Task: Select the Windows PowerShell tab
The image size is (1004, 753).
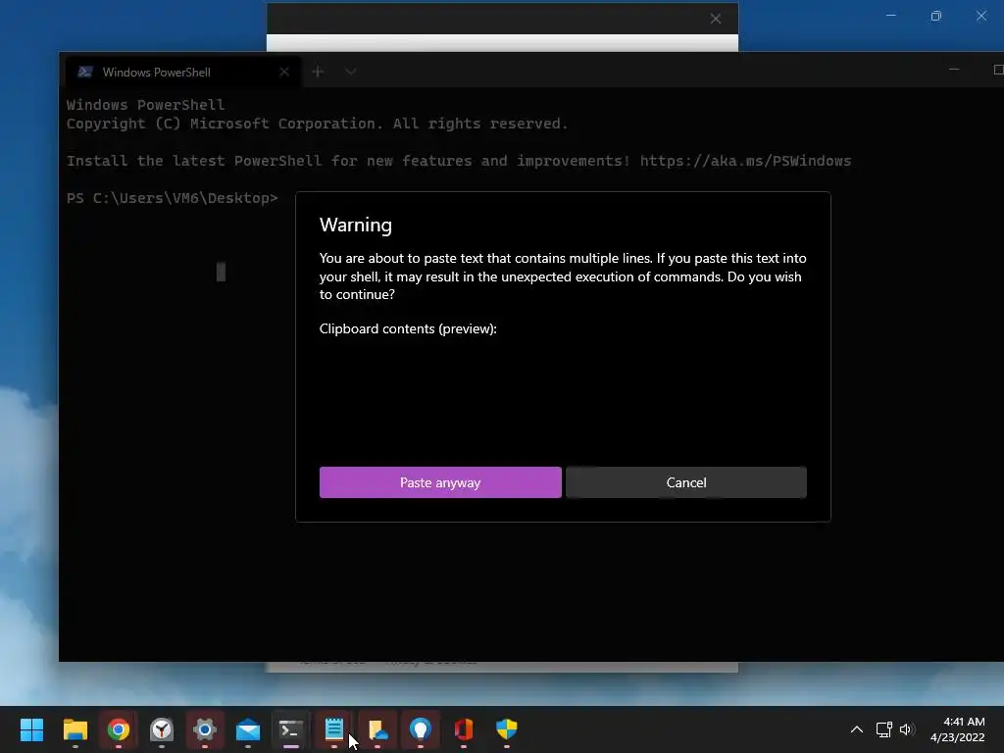Action: coord(182,72)
